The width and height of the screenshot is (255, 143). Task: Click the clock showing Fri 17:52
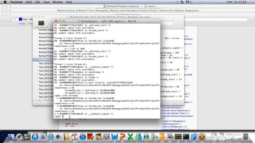click(240, 2)
